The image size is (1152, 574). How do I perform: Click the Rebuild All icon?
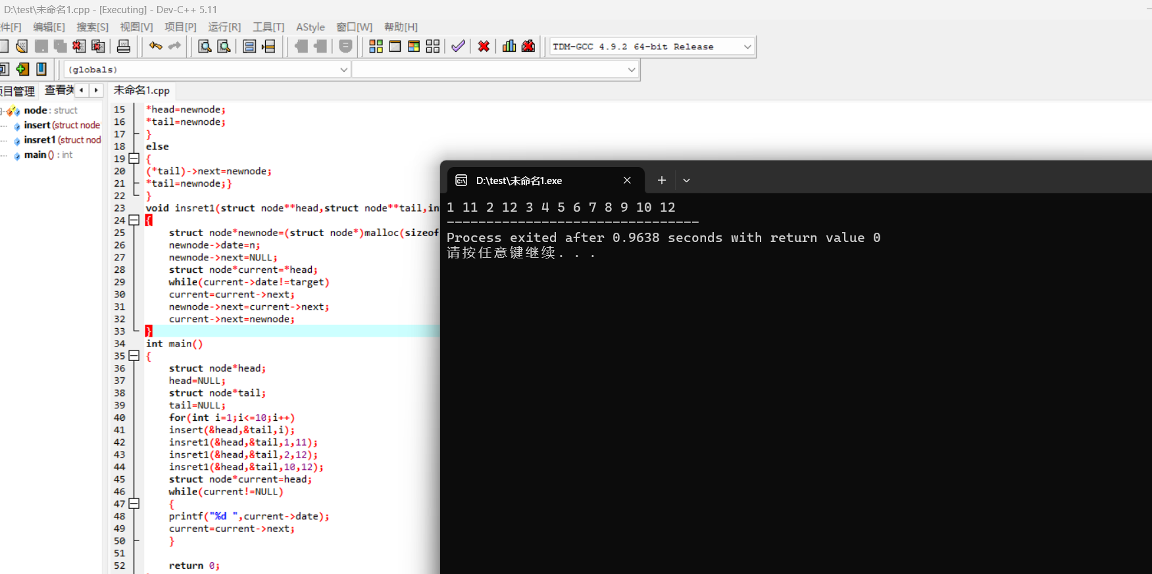pos(433,46)
